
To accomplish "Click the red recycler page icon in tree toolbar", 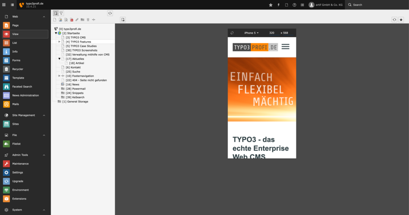I will click(72, 20).
